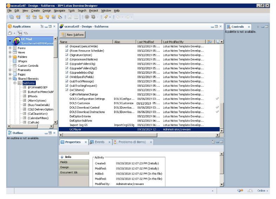Expand the Framesets tree node
276x199 pixels.
pyautogui.click(x=10, y=70)
